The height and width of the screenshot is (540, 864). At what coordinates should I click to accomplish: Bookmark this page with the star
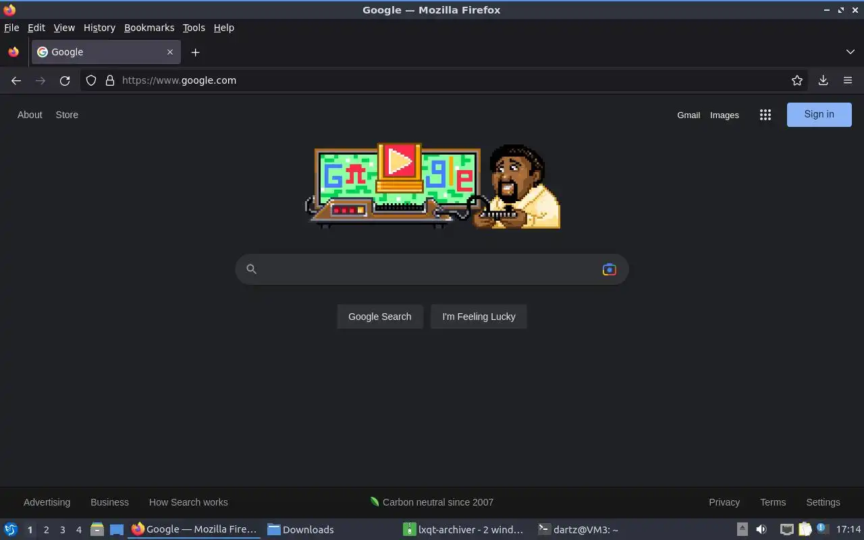797,80
